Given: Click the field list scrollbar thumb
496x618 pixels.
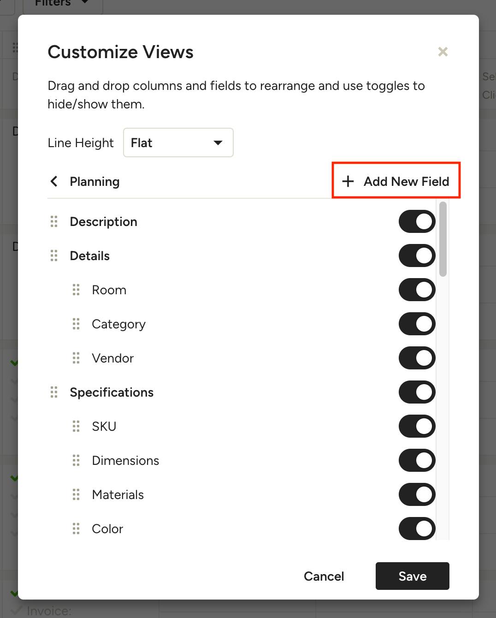Looking at the screenshot, I should tap(443, 239).
